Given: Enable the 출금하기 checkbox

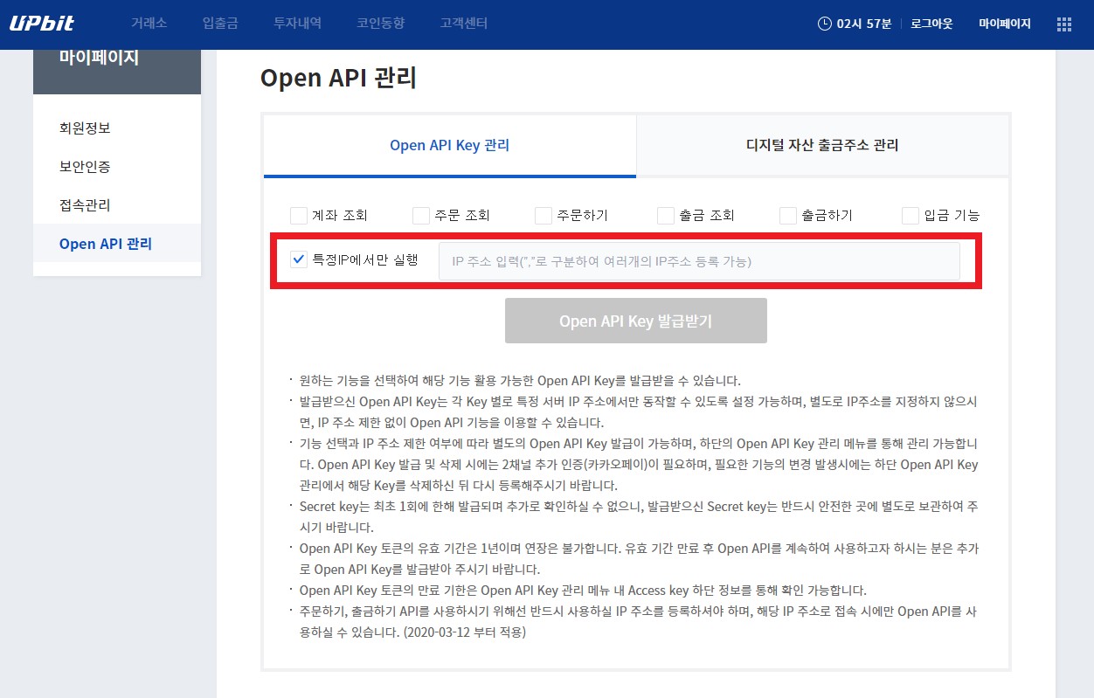Looking at the screenshot, I should (788, 215).
